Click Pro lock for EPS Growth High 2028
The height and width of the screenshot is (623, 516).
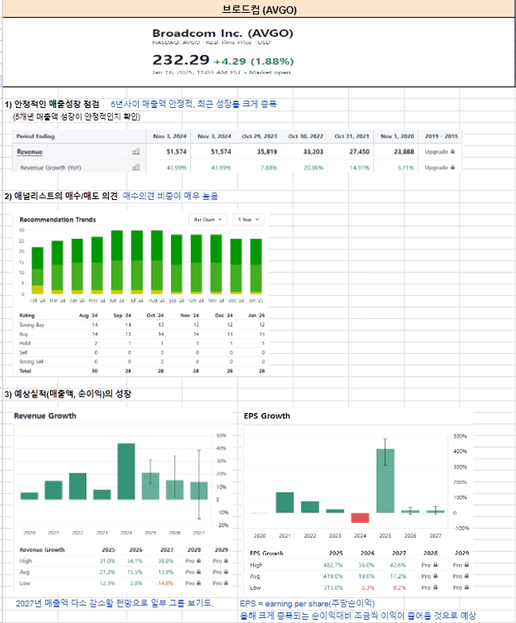click(430, 565)
